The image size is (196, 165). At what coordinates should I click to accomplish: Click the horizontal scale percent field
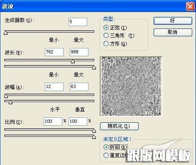(53, 122)
